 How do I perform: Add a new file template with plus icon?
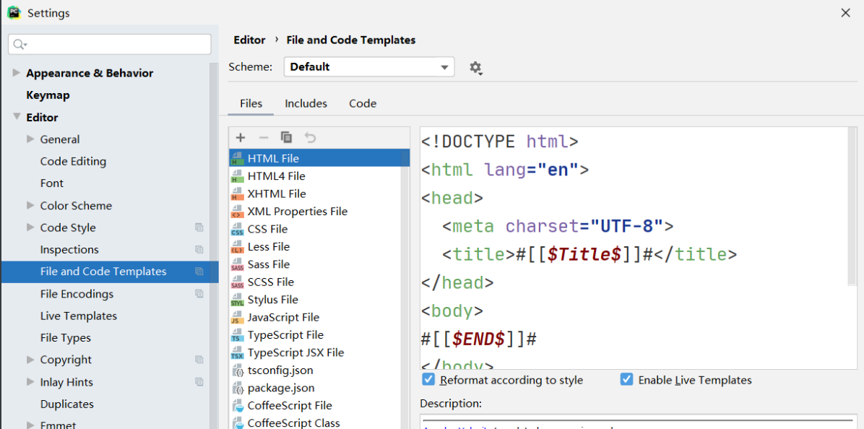click(x=240, y=138)
